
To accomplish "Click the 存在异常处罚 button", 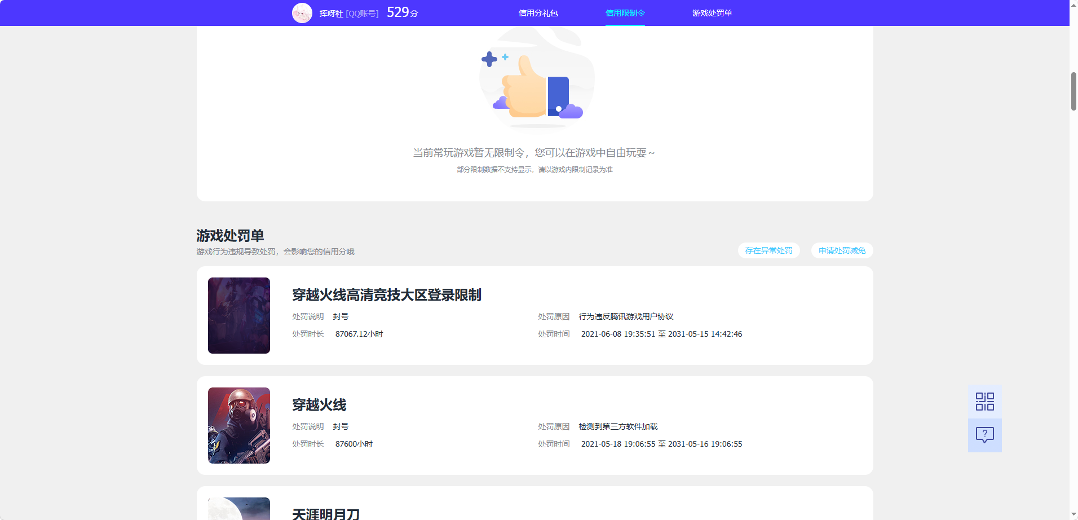I will point(768,250).
